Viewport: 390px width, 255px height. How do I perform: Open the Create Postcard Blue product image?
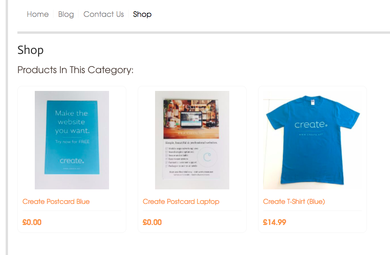72,140
